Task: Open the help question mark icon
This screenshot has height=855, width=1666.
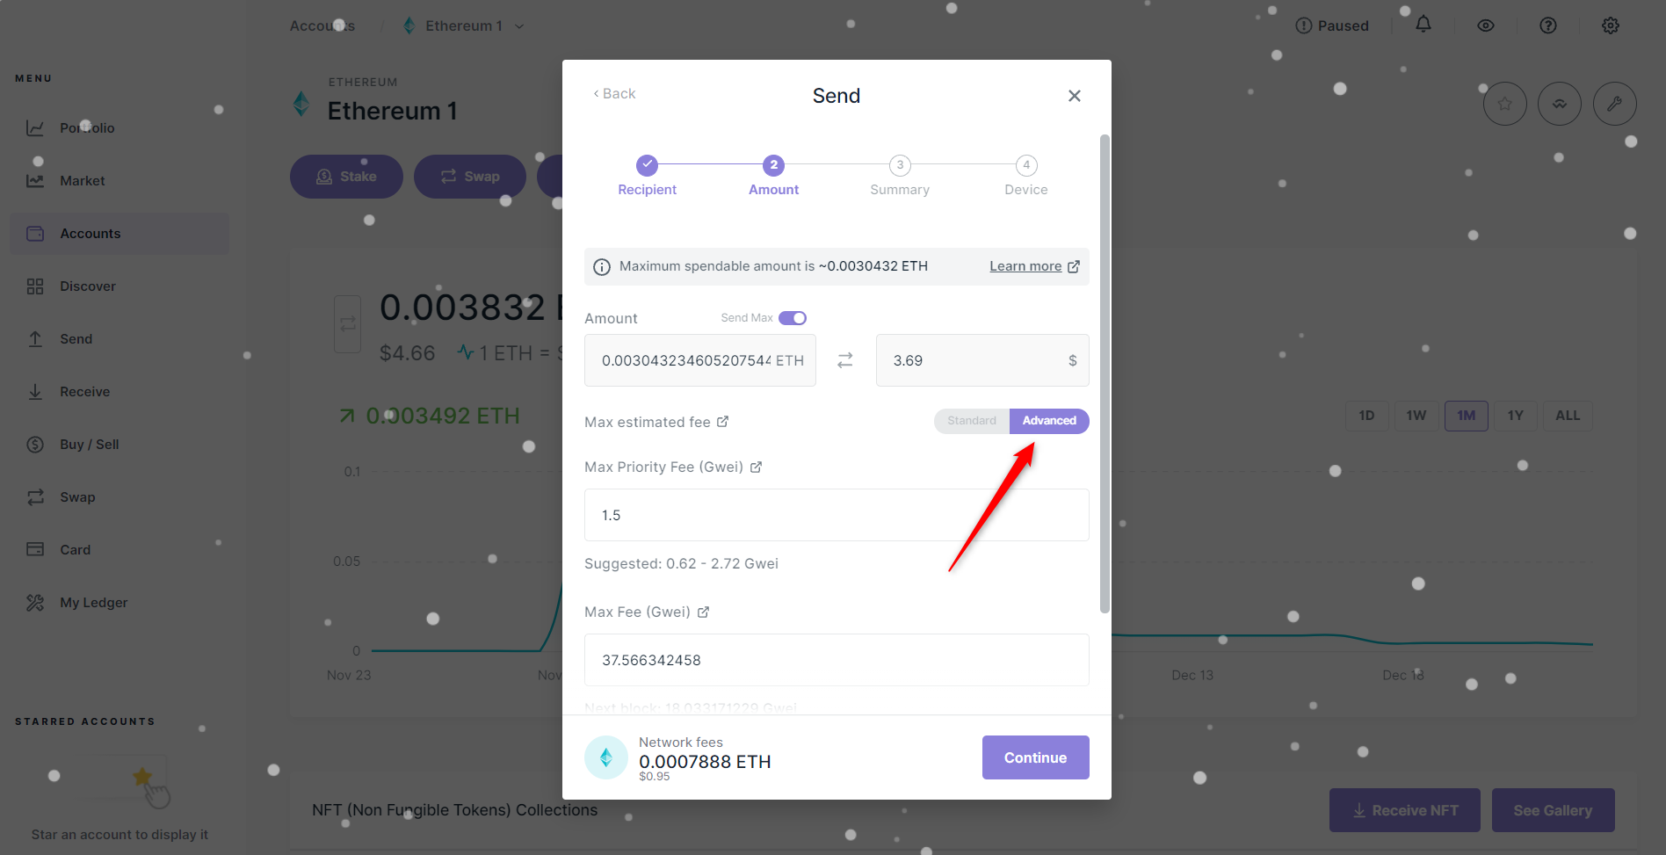Action: click(x=1548, y=25)
